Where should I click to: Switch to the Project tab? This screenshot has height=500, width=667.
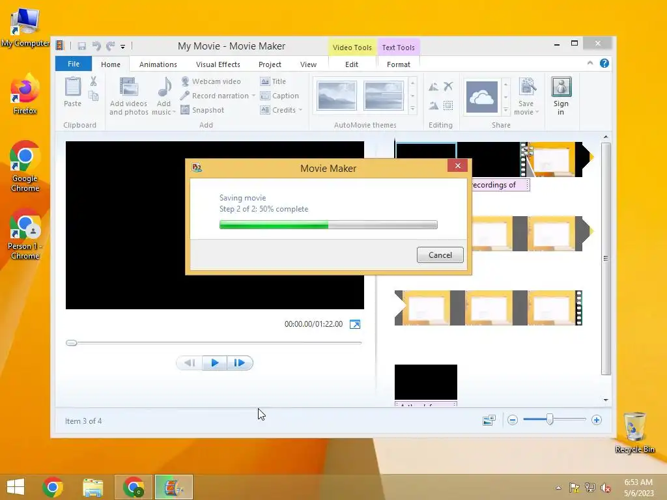click(270, 64)
